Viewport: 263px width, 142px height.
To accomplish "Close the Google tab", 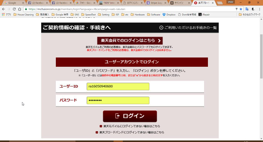I will click(x=23, y=3).
